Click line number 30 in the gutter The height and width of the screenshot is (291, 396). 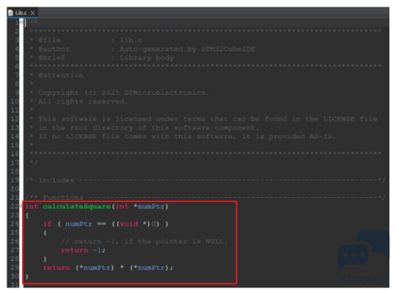pyautogui.click(x=15, y=276)
